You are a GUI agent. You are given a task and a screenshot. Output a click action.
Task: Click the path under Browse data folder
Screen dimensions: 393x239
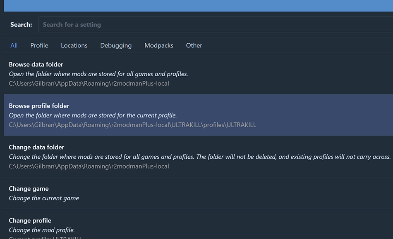click(89, 83)
